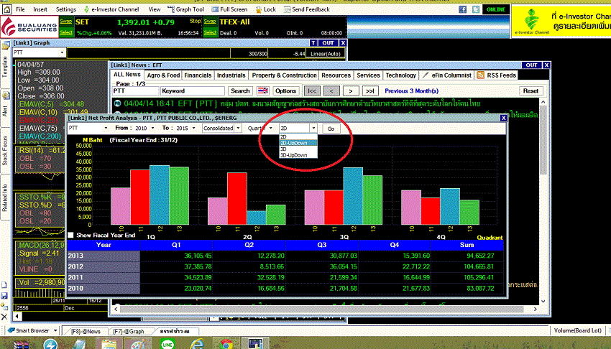The image size is (611, 349).
Task: Collapse the 2D chart type dropdown arrow
Action: point(313,128)
